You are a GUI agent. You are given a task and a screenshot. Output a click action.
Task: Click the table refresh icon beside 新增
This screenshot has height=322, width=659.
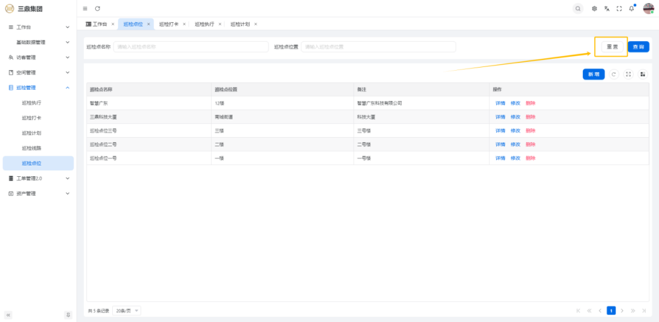coord(614,75)
